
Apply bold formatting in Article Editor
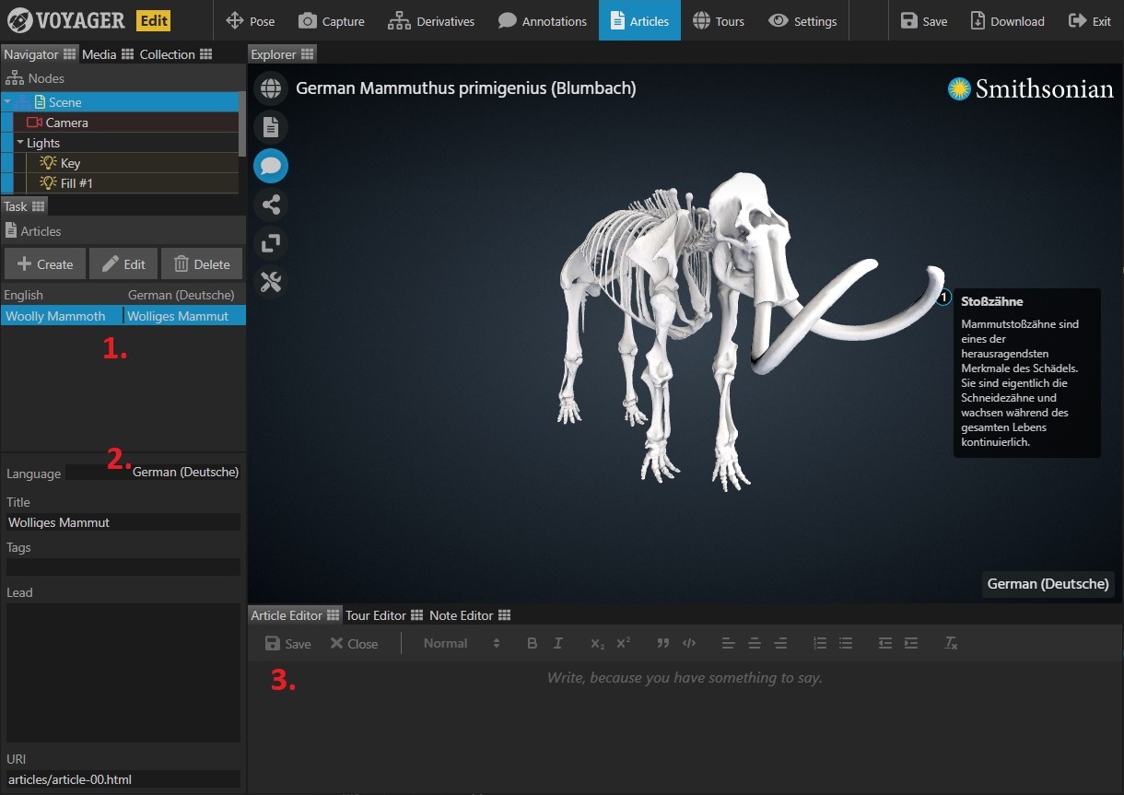pyautogui.click(x=532, y=643)
